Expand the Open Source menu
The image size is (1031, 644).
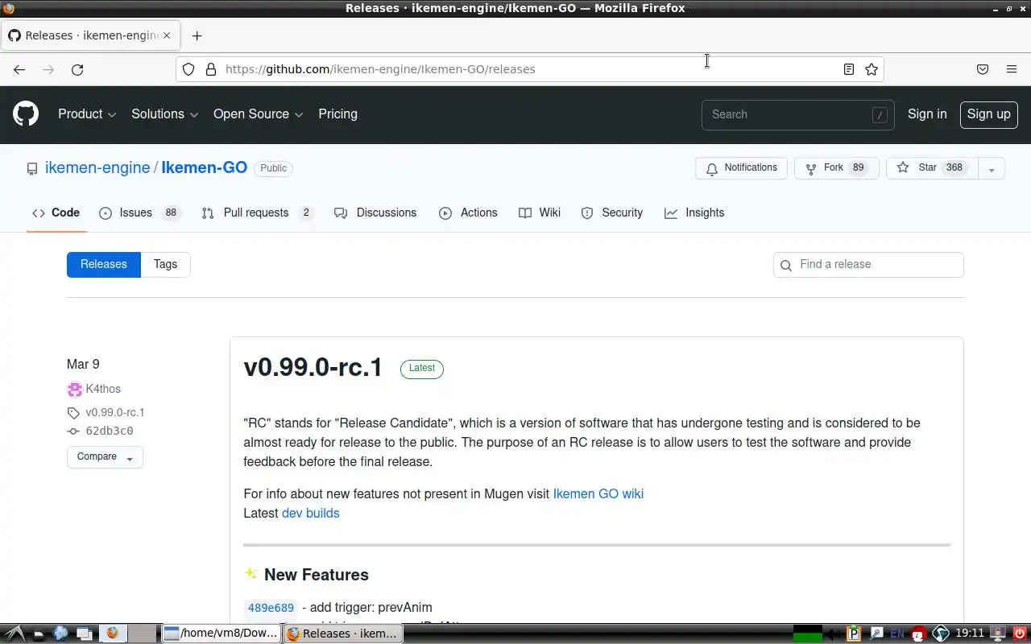point(259,114)
